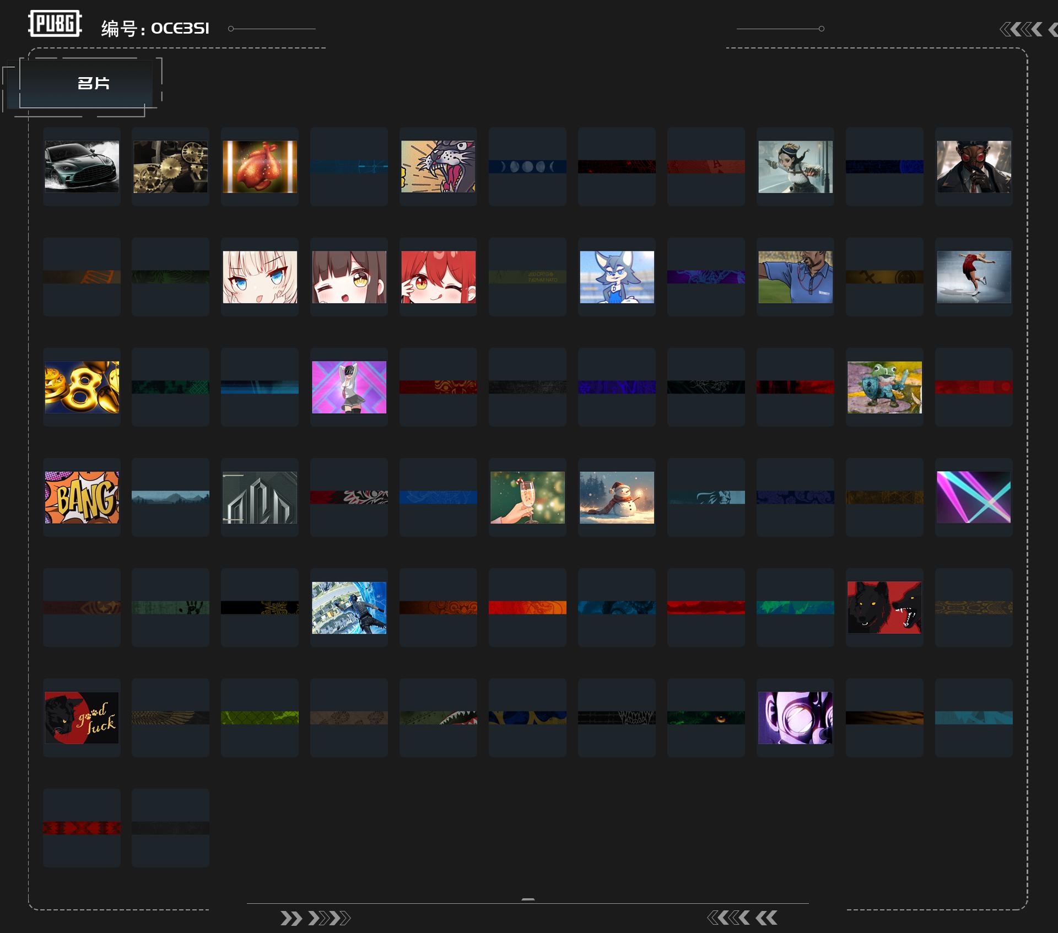Image resolution: width=1058 pixels, height=933 pixels.
Task: Select the BANG comic card
Action: pyautogui.click(x=82, y=497)
